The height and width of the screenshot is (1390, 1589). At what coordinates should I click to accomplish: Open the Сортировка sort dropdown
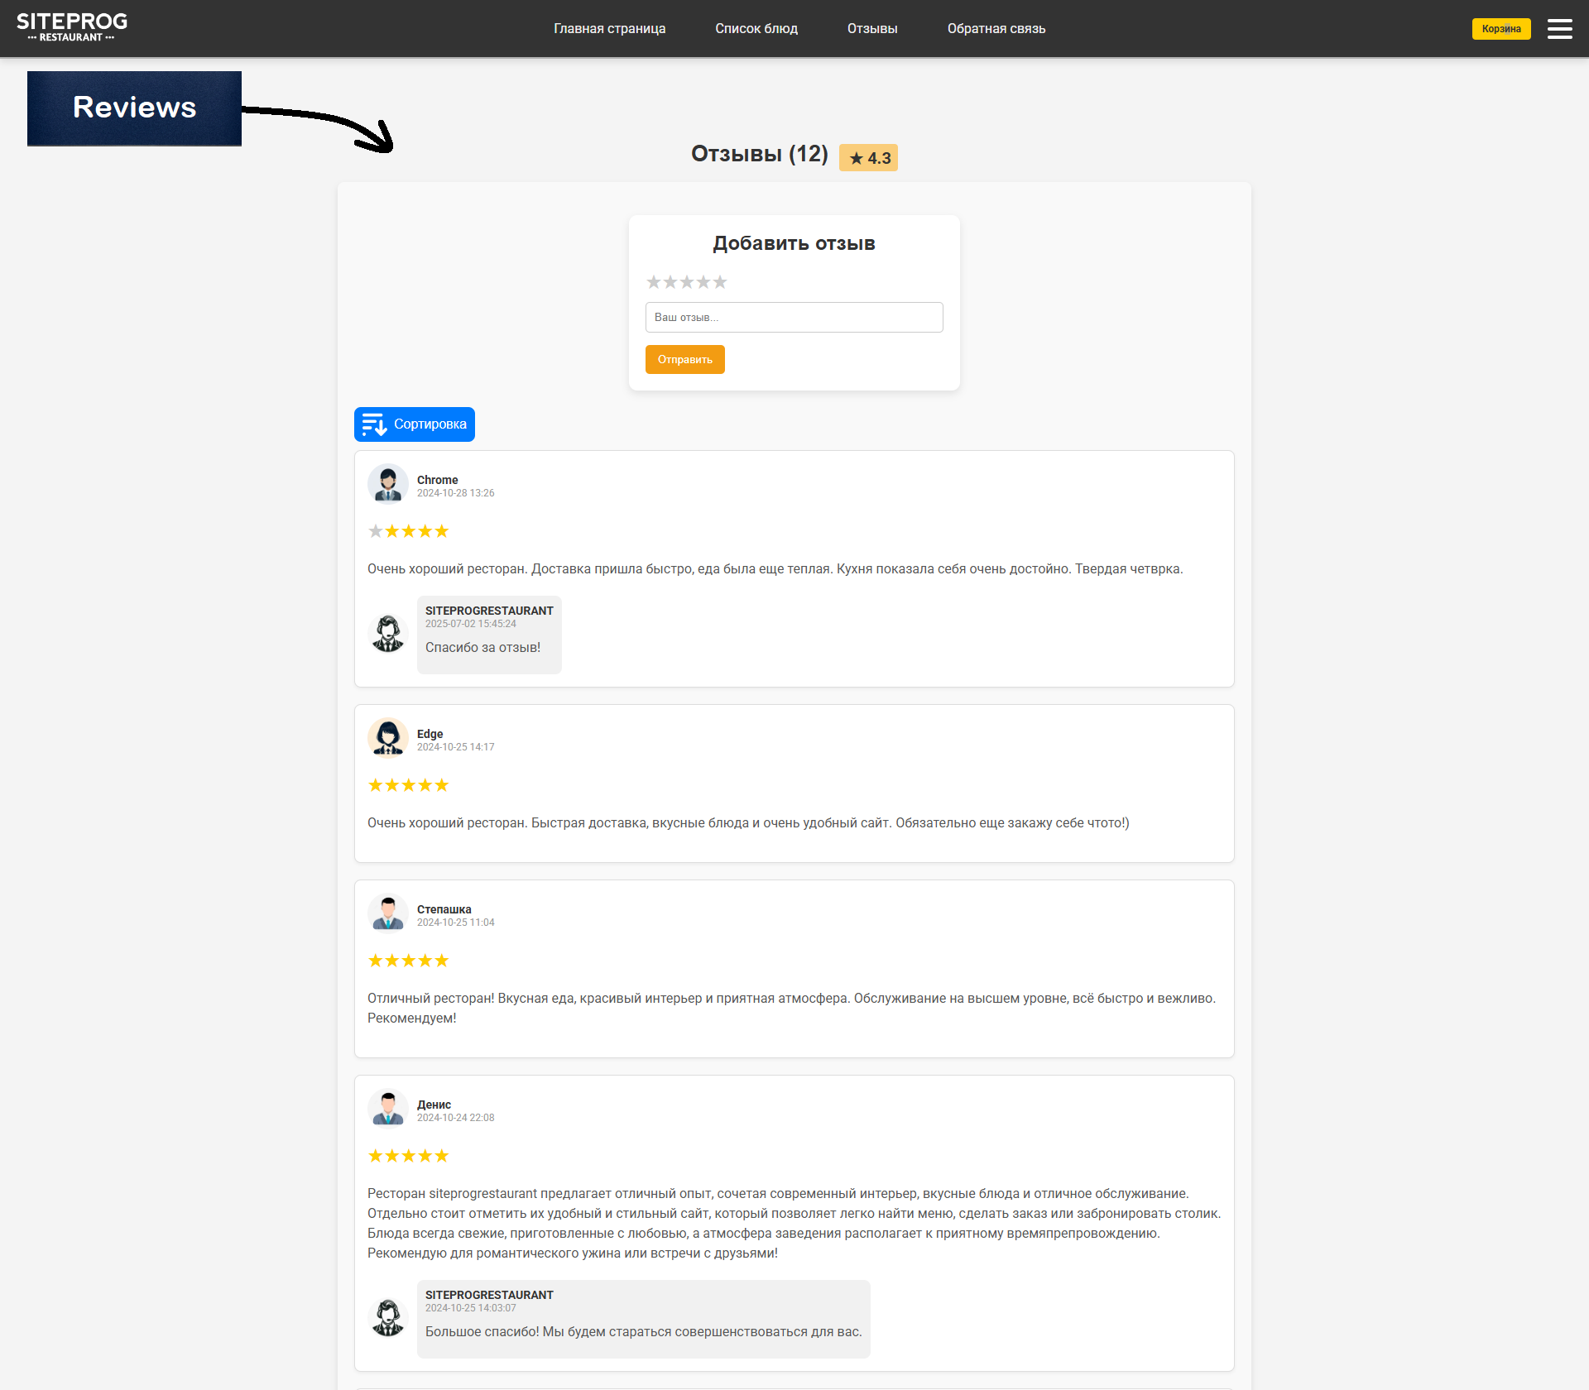[x=415, y=424]
